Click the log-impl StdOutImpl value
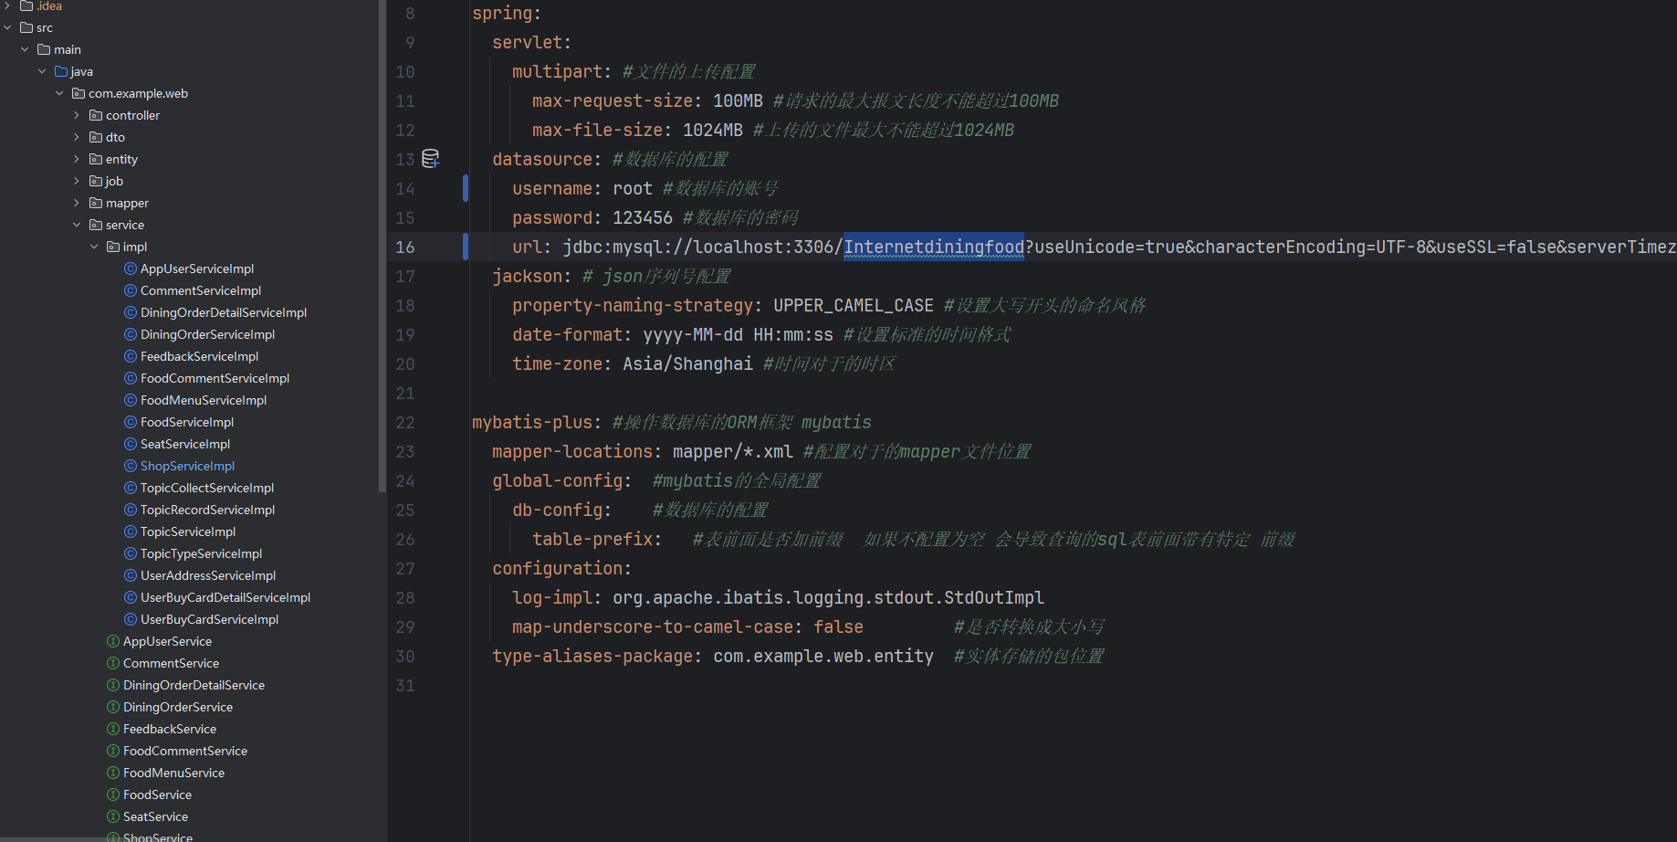Viewport: 1677px width, 842px height. pos(828,597)
